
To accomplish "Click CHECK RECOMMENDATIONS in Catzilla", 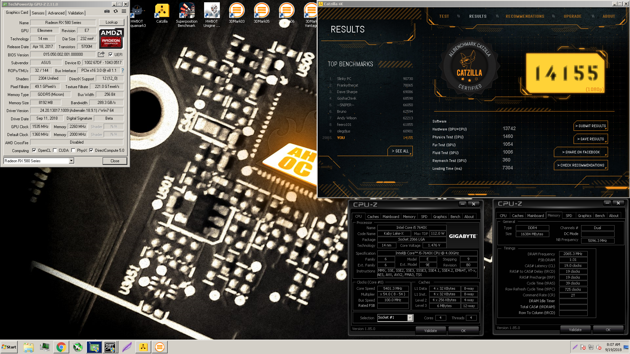I will [x=580, y=165].
